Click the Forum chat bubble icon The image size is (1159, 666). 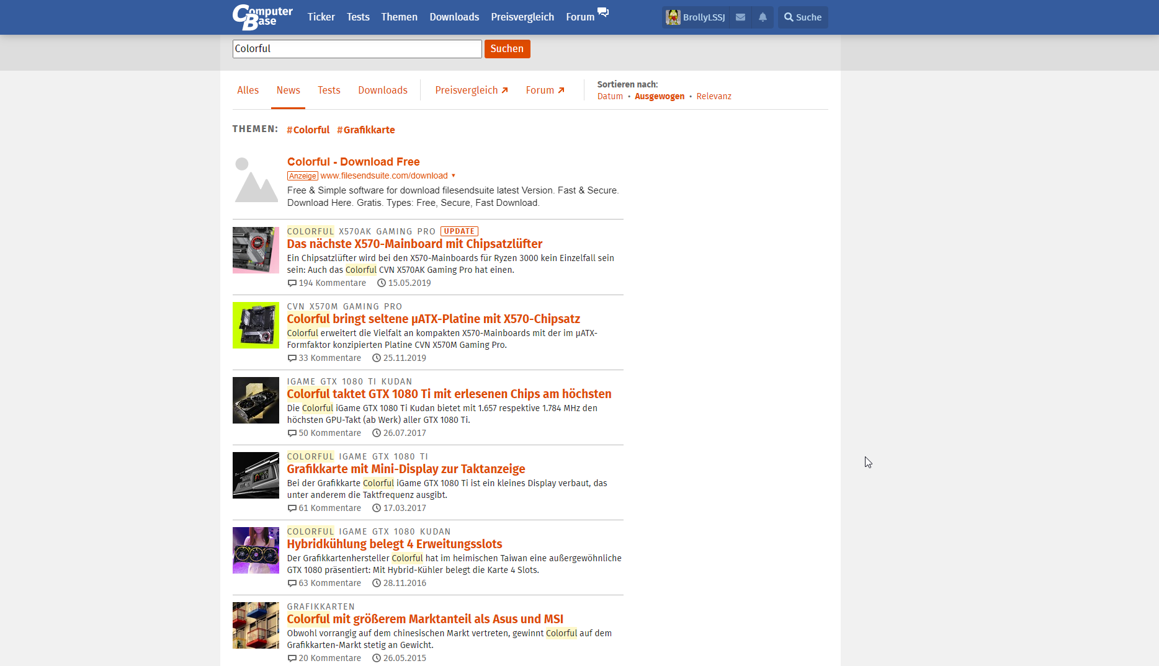click(603, 12)
